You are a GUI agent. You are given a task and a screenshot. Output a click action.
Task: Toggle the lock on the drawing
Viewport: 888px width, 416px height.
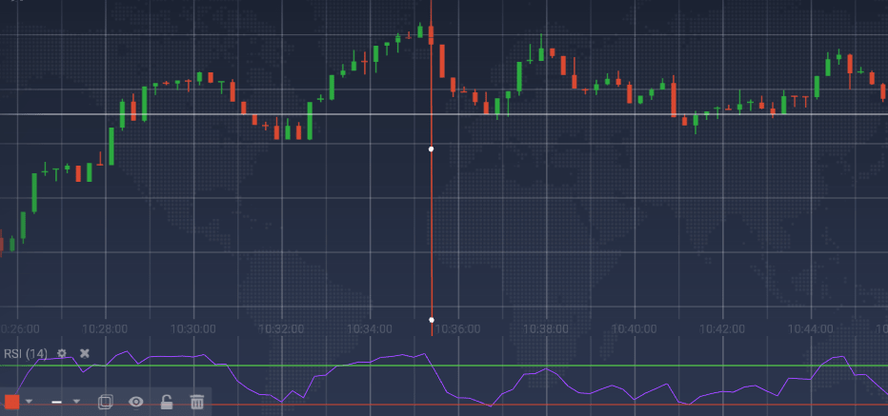click(167, 402)
